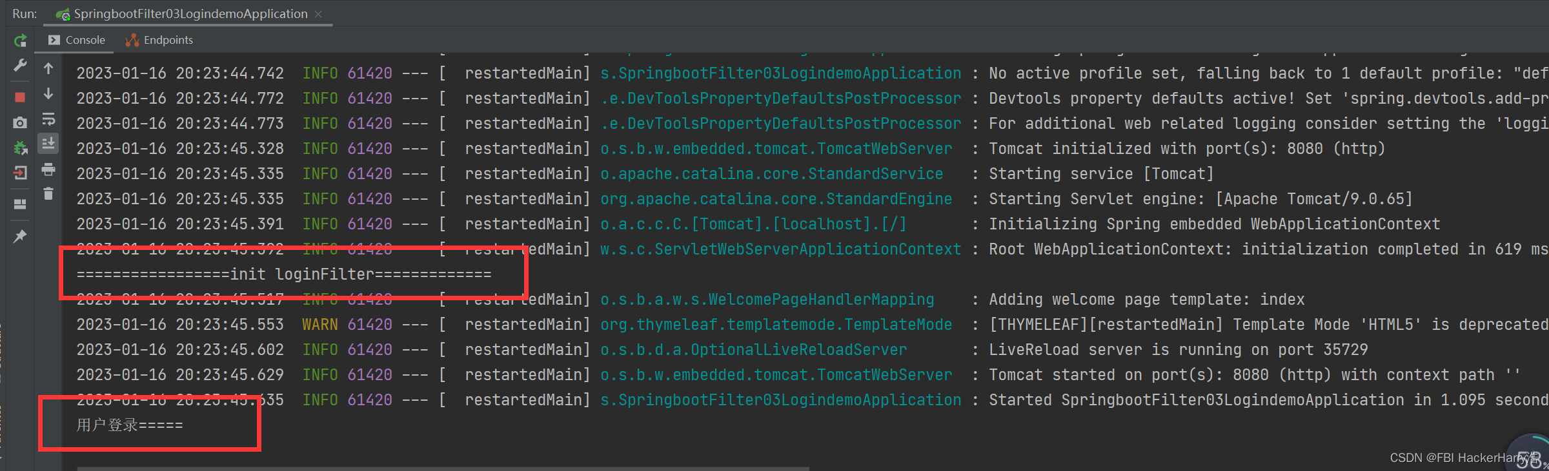Close the SpringbootFilter03LogindemoApplication run tab
The width and height of the screenshot is (1549, 471).
pos(318,14)
